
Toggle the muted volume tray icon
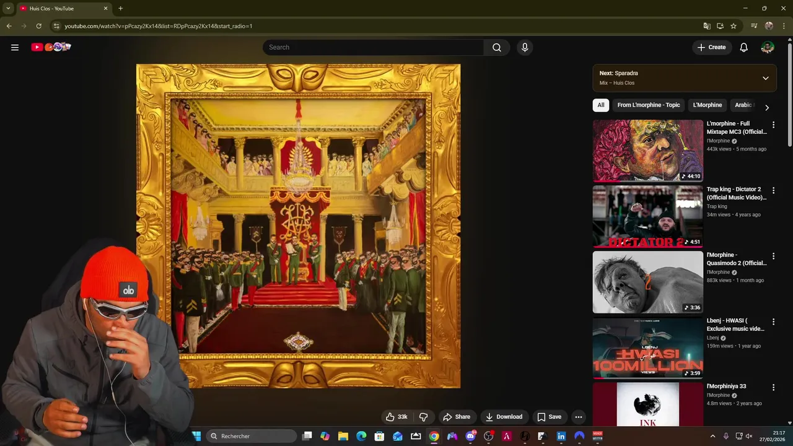749,436
